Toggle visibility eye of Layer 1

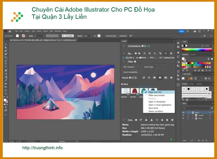183,112
